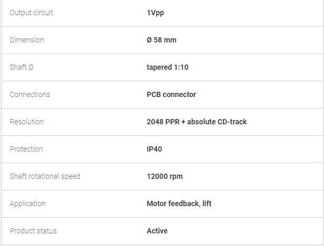Select the tapered 1:10 value
324x246 pixels.
pyautogui.click(x=168, y=67)
